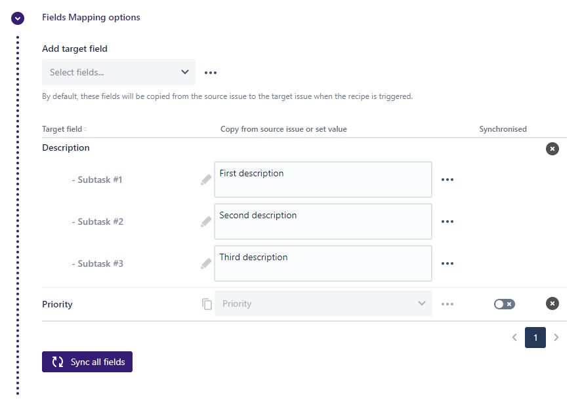Open the Select fields dropdown
Image resolution: width=582 pixels, height=407 pixels.
click(x=119, y=72)
